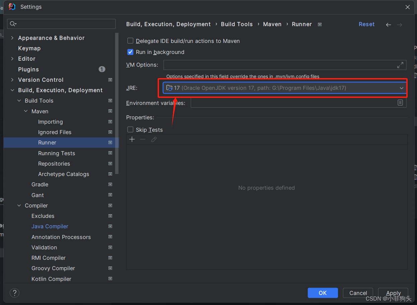Expand Appearance & Behavior section

[x=12, y=38]
